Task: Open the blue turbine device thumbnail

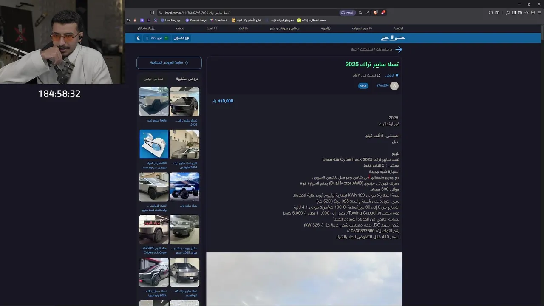Action: click(x=154, y=144)
